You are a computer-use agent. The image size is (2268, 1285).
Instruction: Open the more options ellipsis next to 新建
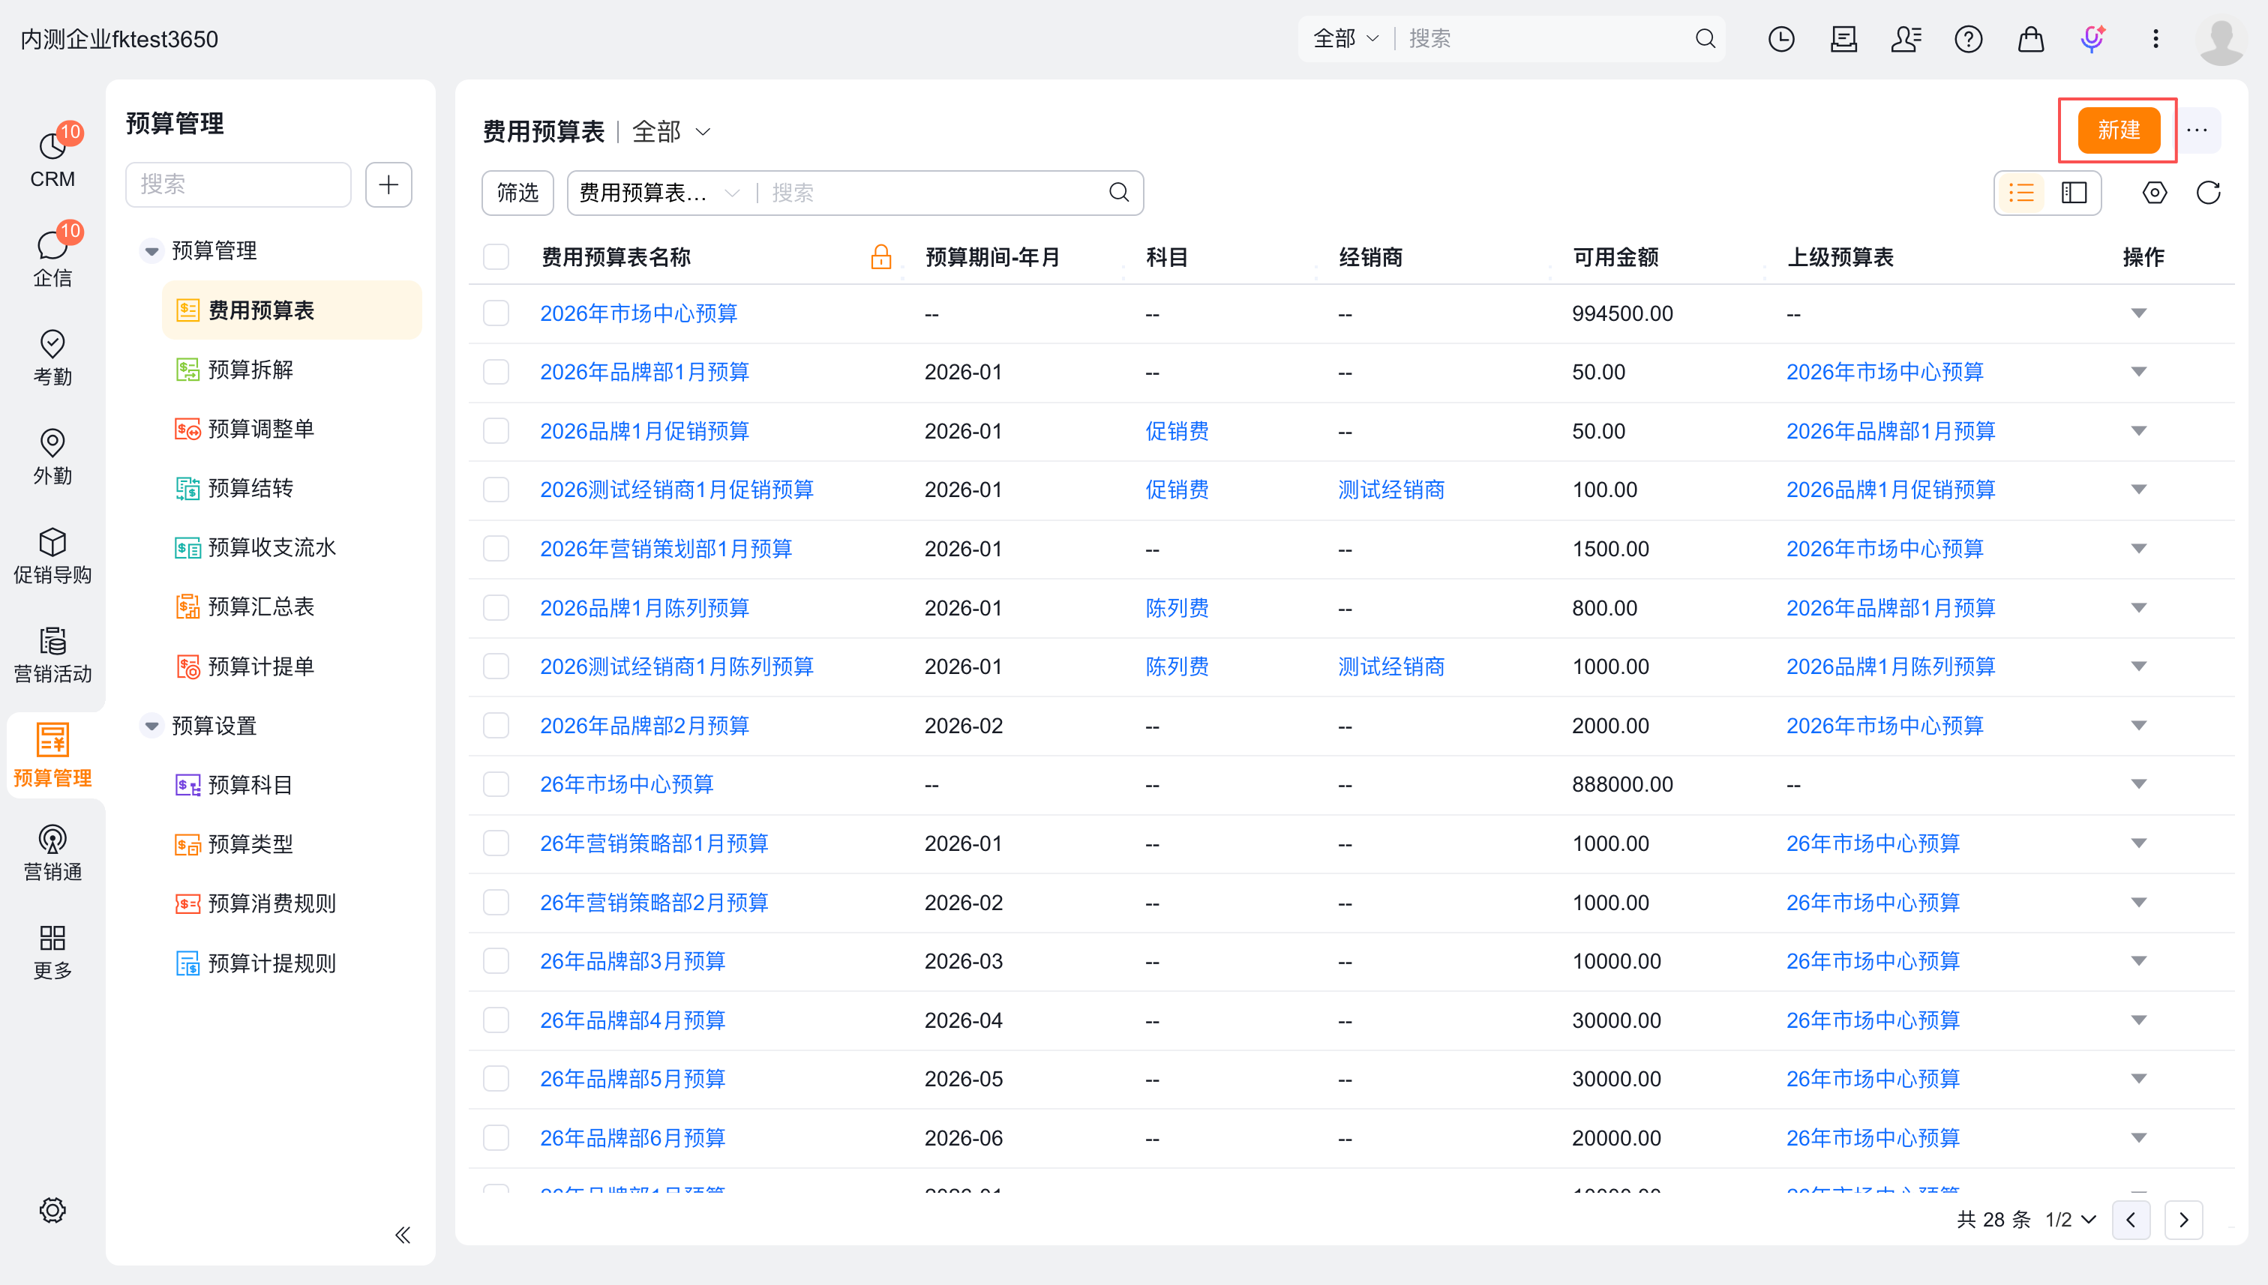tap(2197, 130)
